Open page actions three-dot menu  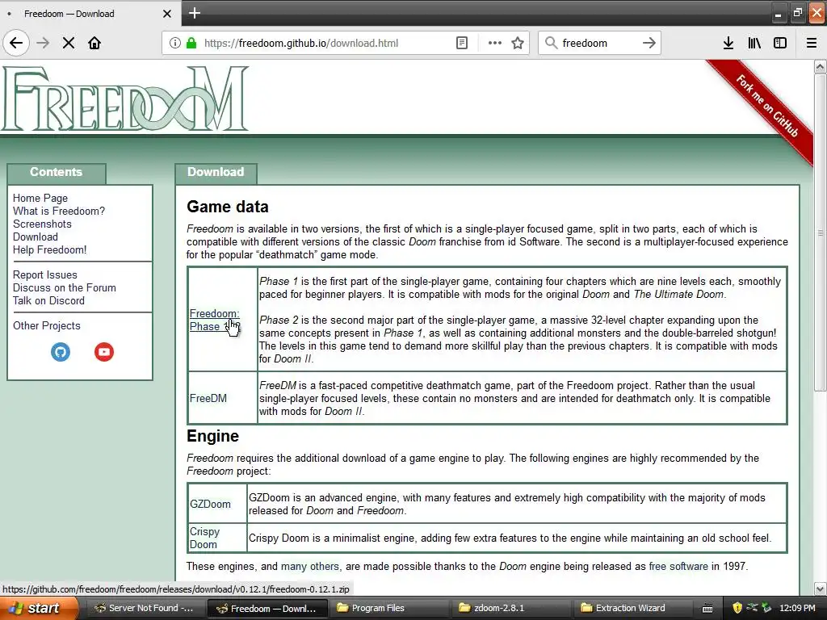click(x=495, y=44)
